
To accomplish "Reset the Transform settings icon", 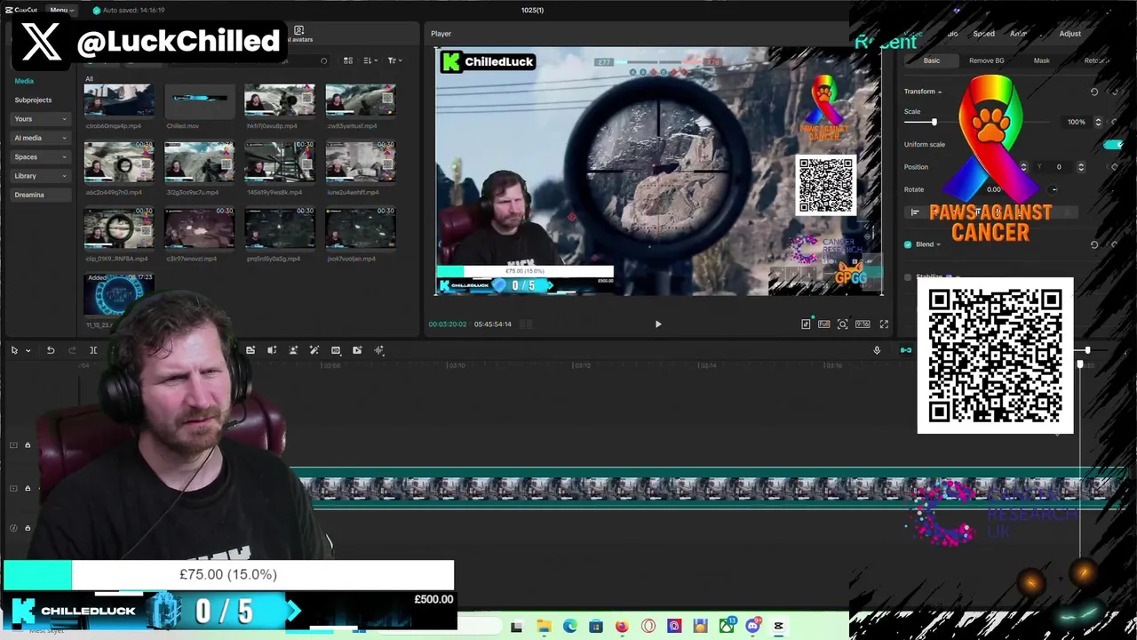I will pyautogui.click(x=1094, y=92).
